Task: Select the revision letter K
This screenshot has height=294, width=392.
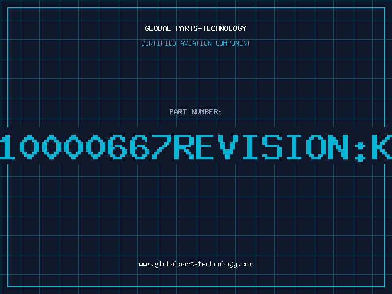Action: click(x=383, y=147)
